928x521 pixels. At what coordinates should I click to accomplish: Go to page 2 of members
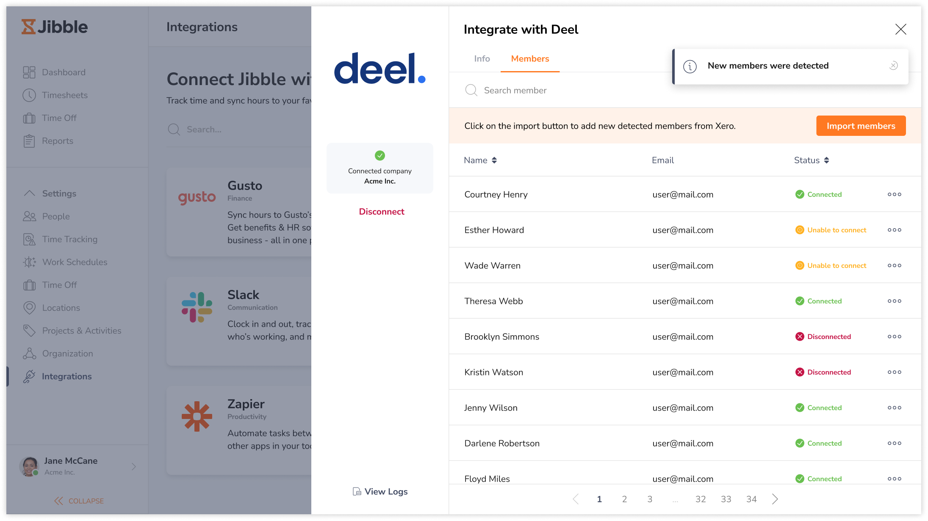tap(624, 499)
